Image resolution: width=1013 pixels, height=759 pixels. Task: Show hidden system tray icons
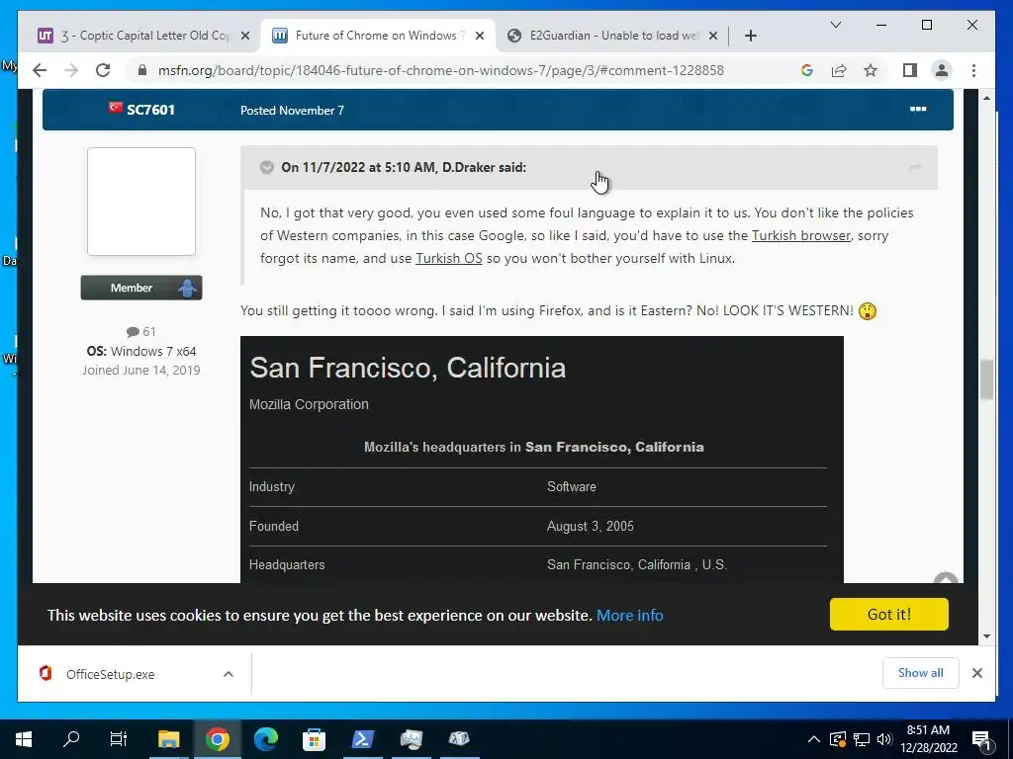814,739
